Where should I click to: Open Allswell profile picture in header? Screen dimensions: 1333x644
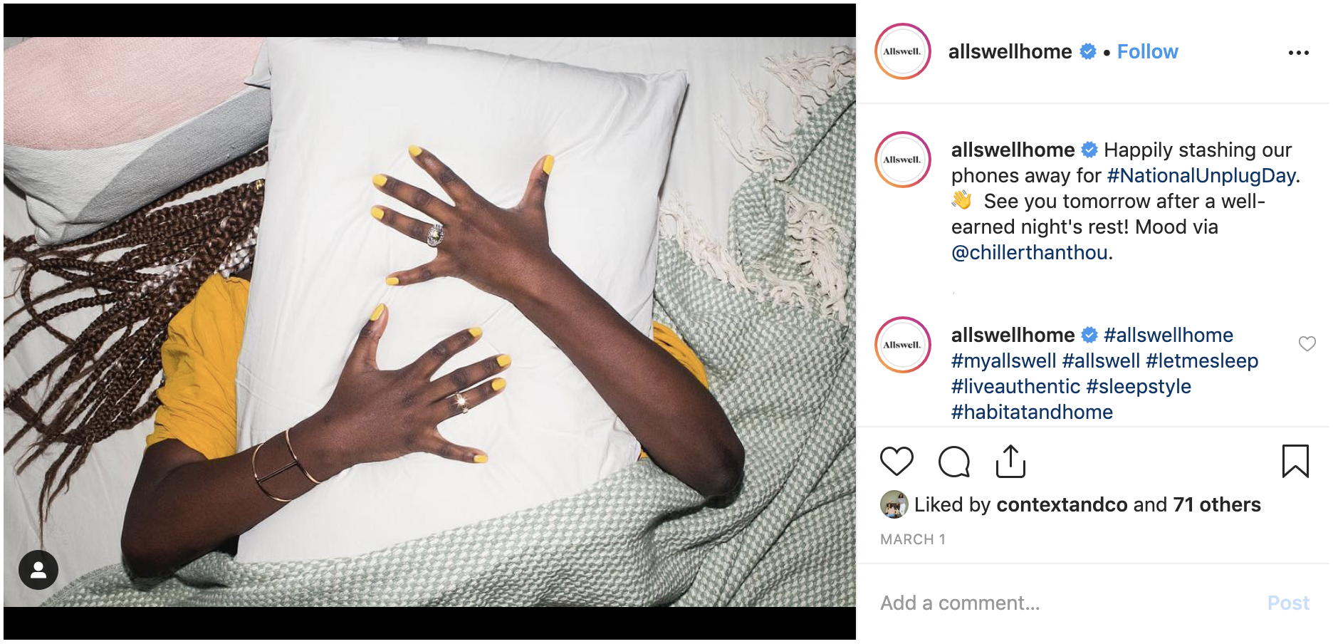click(903, 51)
